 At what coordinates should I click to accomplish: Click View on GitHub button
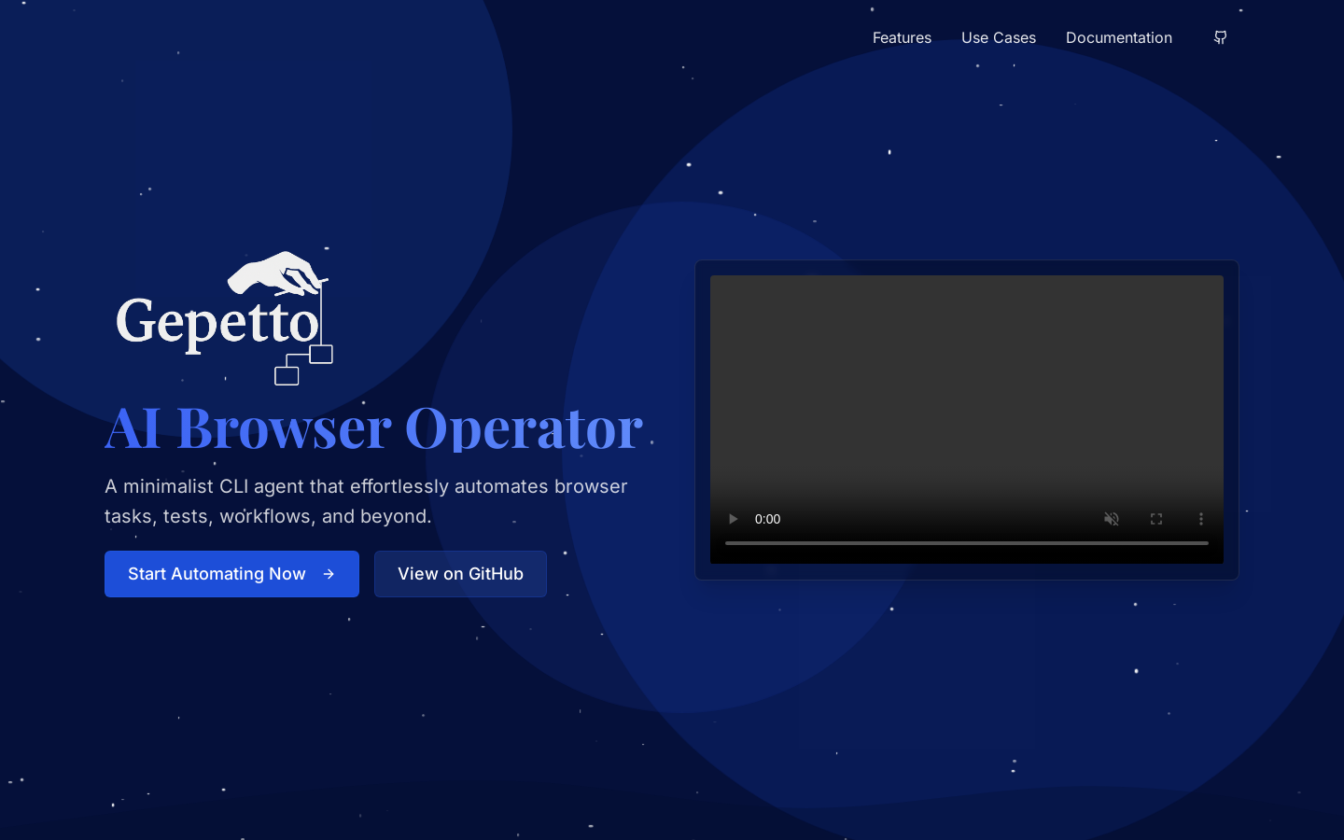tap(460, 574)
